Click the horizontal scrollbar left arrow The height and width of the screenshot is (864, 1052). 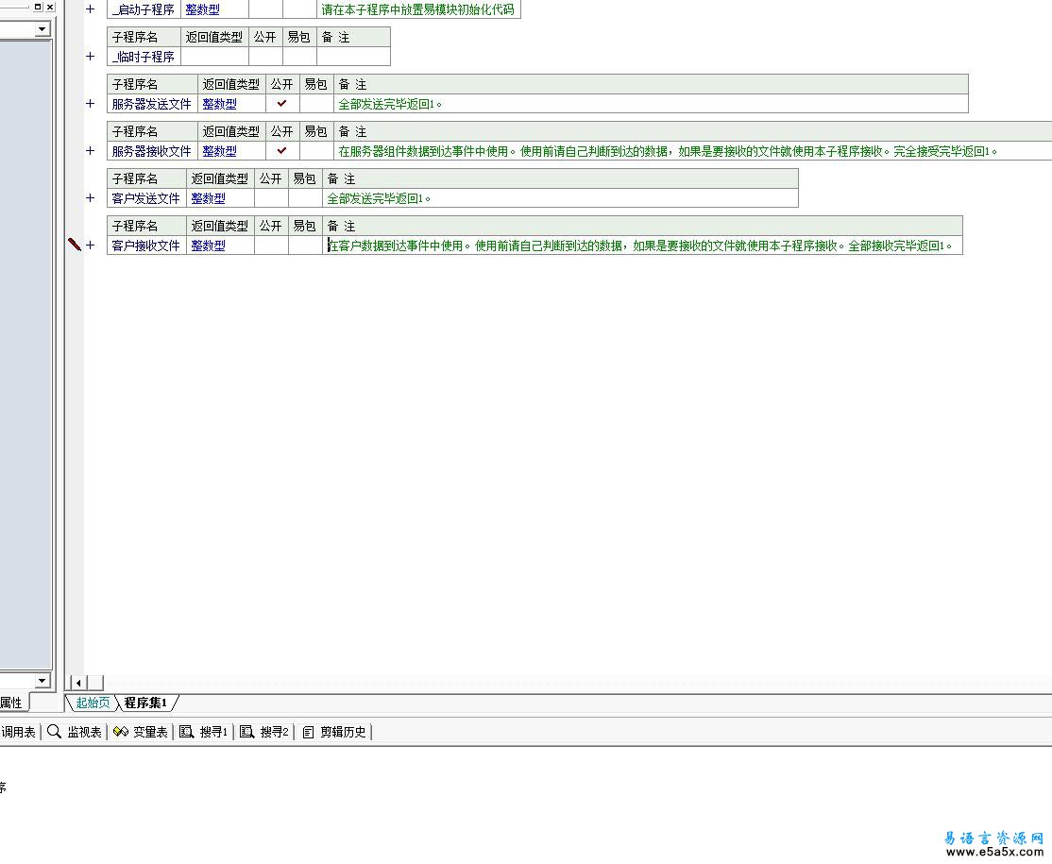[x=78, y=683]
